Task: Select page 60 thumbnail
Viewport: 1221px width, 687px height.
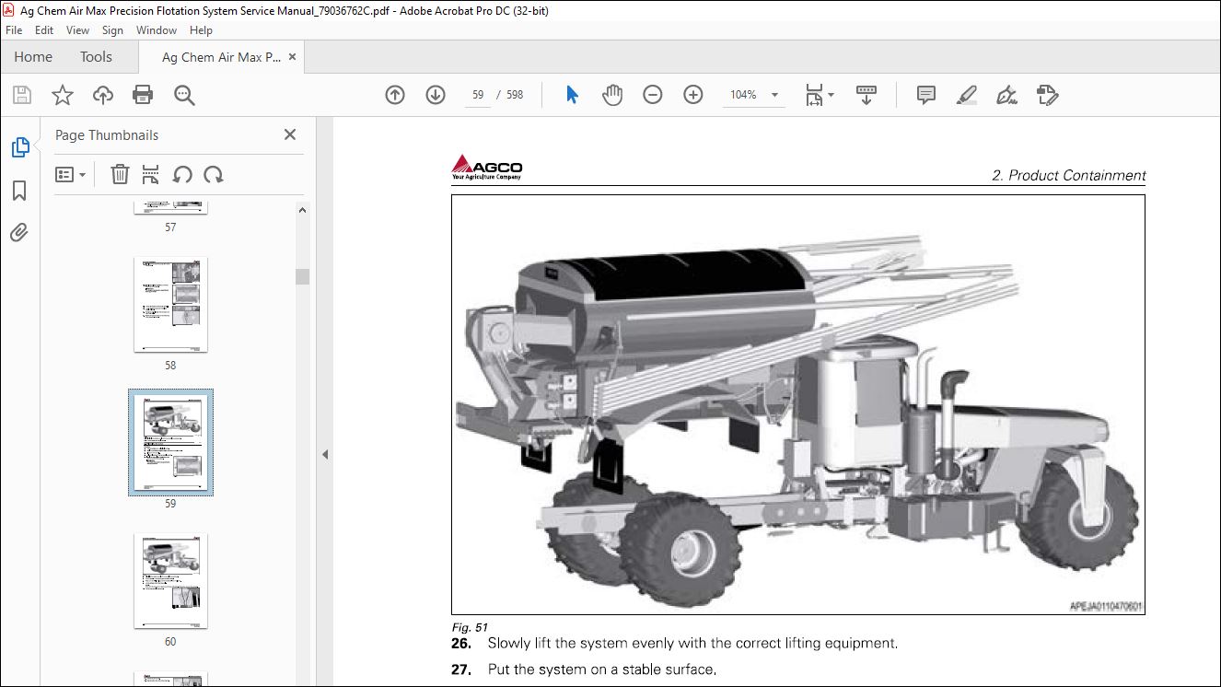Action: pyautogui.click(x=170, y=581)
